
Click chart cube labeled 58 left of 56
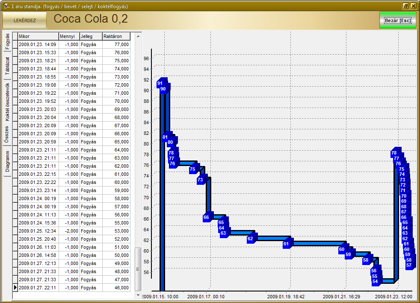coord(366,260)
